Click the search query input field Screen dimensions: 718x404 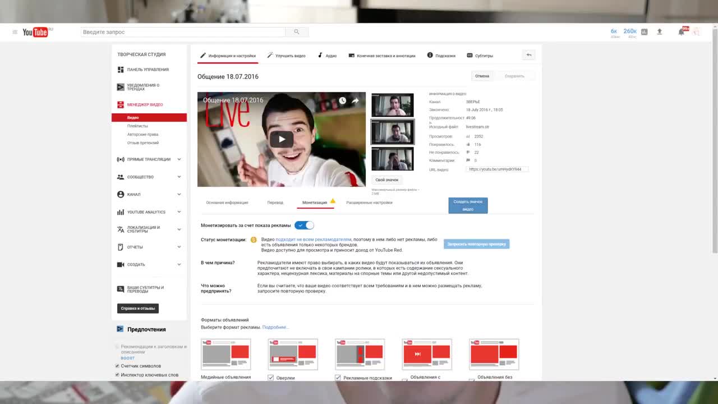pyautogui.click(x=183, y=32)
